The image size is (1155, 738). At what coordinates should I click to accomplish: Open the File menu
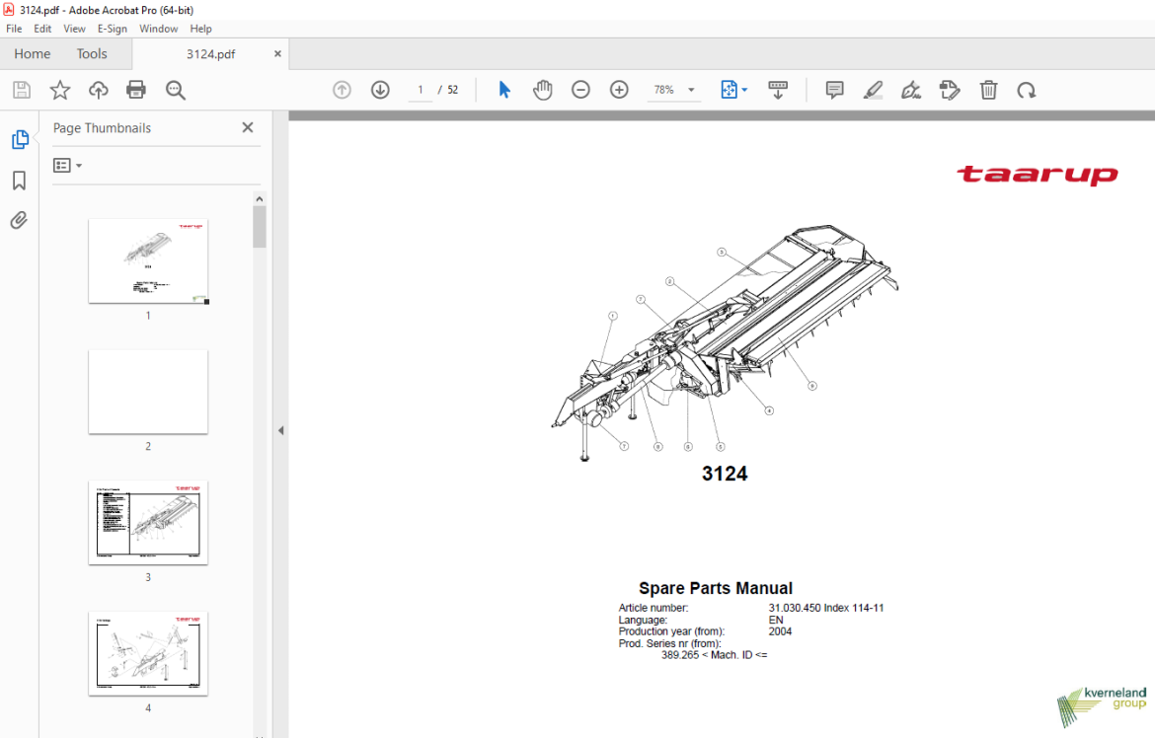(14, 29)
